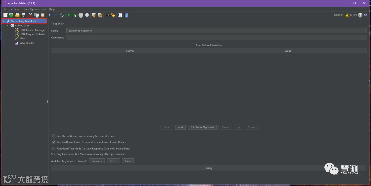
Task: Click the Toggle enable/disable icon
Action: (62, 15)
